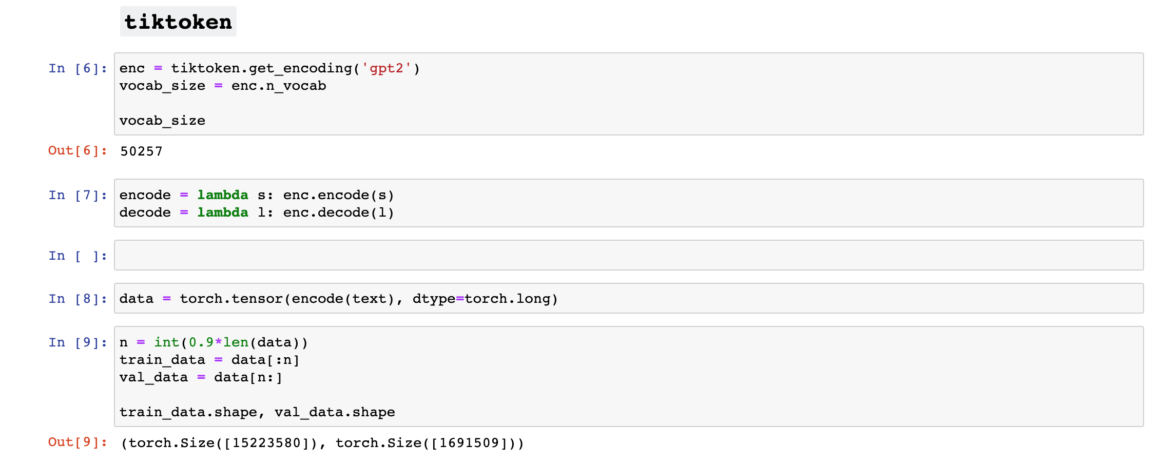Click the In [6] prompt label
This screenshot has width=1161, height=464.
point(78,68)
